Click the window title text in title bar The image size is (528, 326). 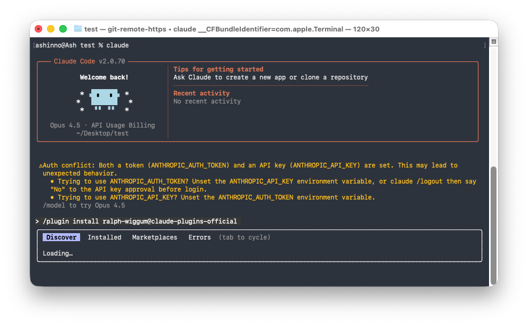click(232, 29)
